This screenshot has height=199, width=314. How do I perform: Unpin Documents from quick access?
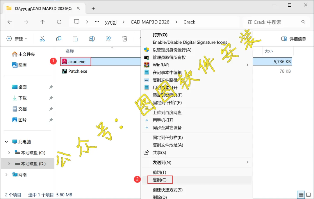[51, 109]
